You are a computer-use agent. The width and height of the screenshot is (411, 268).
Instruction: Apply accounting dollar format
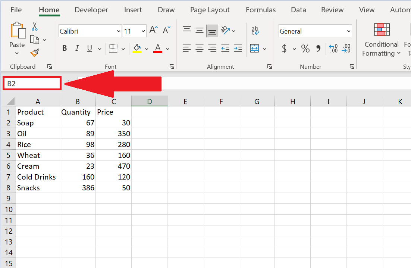pyautogui.click(x=284, y=49)
